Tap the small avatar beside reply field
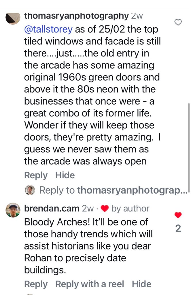Viewport: 191px width, 295px height. pyautogui.click(x=30, y=190)
